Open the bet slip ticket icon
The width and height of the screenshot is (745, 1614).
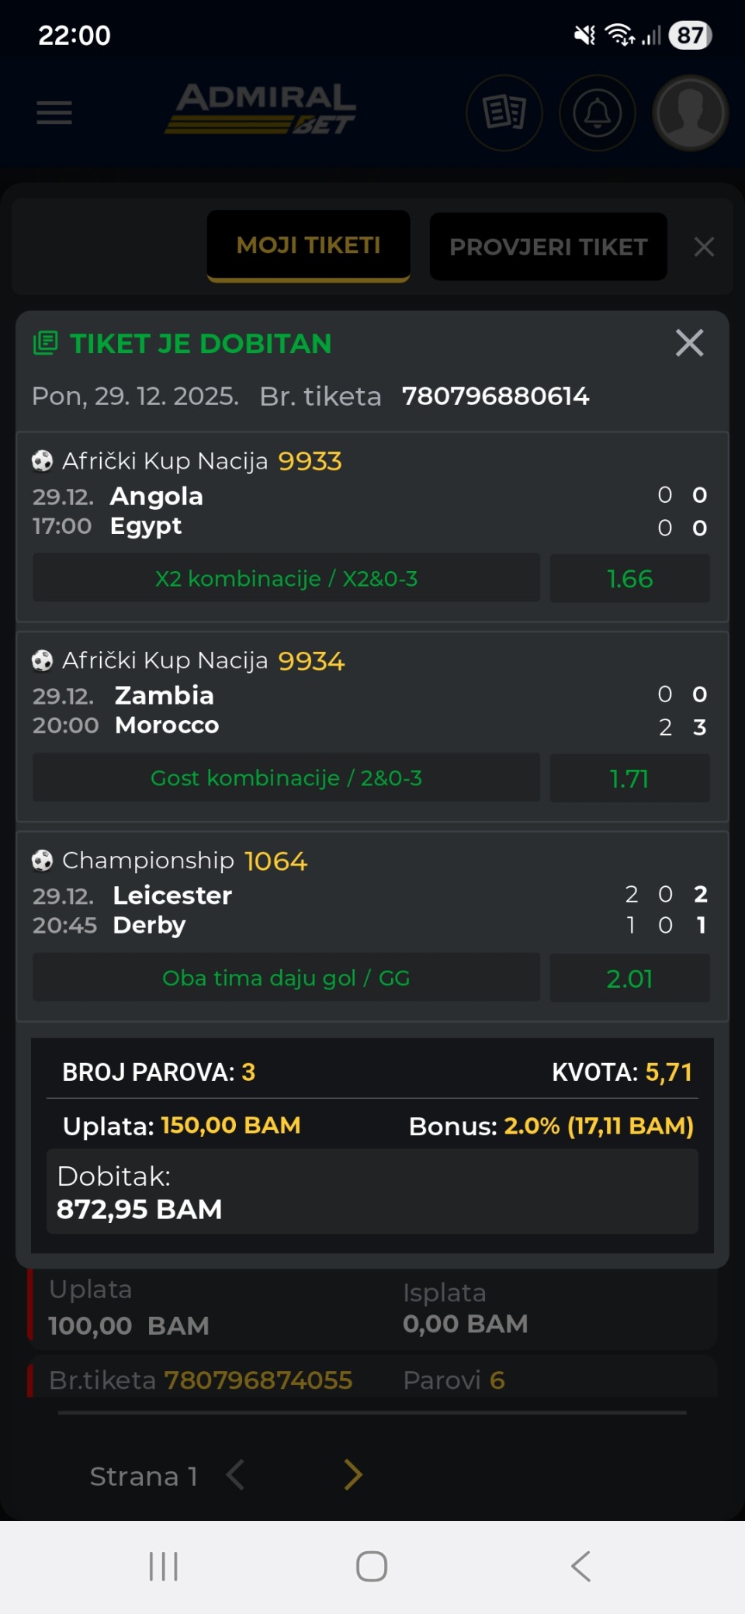(504, 113)
